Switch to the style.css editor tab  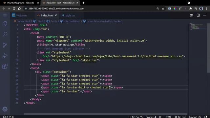click(x=70, y=15)
